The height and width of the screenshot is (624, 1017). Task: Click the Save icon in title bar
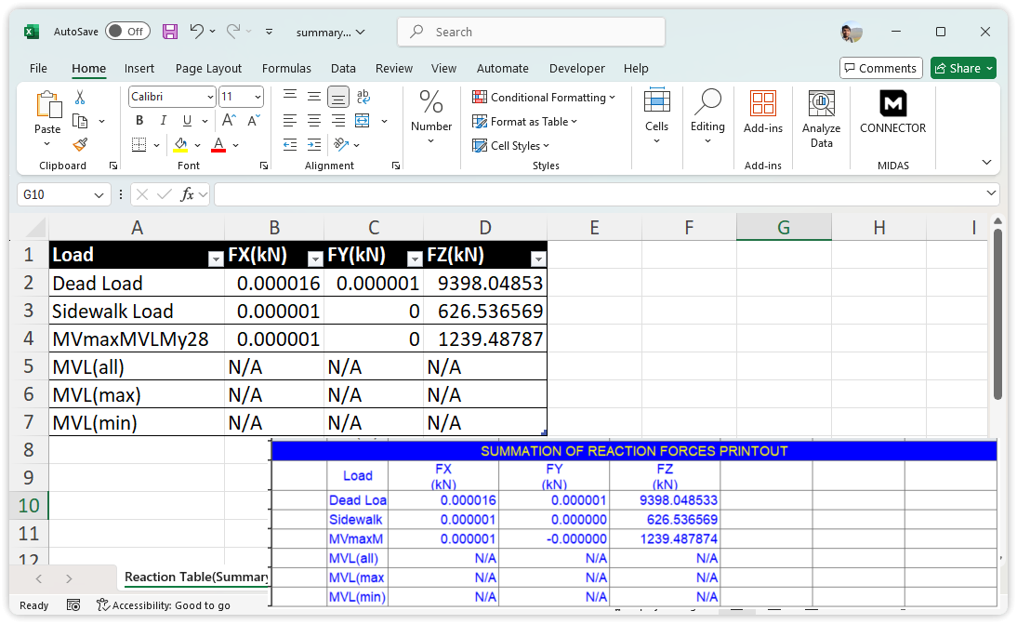[170, 31]
